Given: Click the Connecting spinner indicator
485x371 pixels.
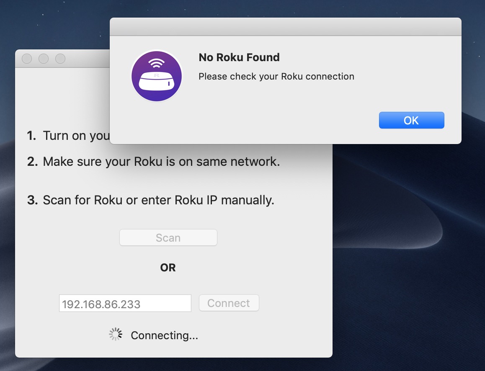Looking at the screenshot, I should coord(116,334).
